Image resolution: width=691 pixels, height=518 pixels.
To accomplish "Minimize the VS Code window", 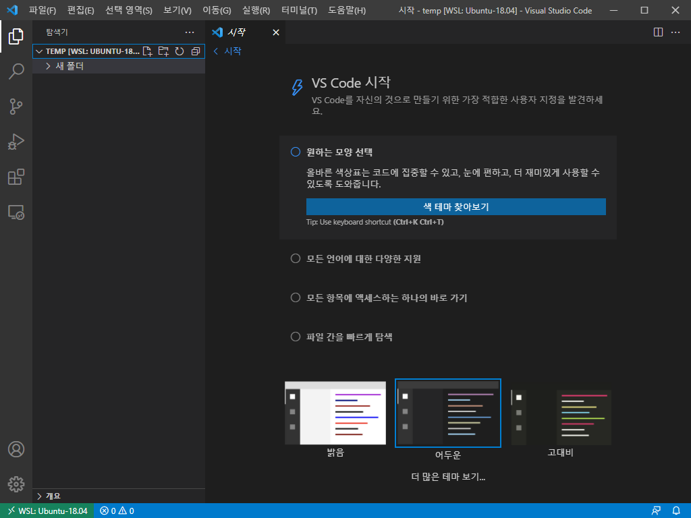I will [613, 9].
